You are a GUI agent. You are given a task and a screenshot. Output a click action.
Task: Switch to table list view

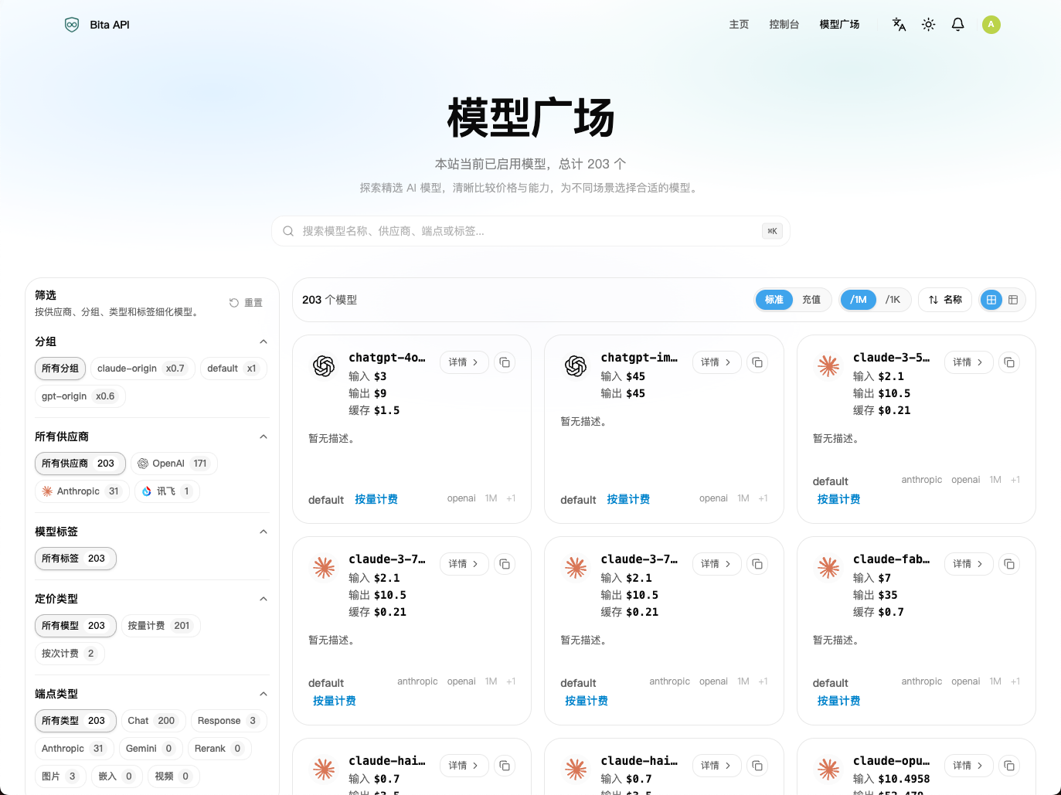[1013, 300]
